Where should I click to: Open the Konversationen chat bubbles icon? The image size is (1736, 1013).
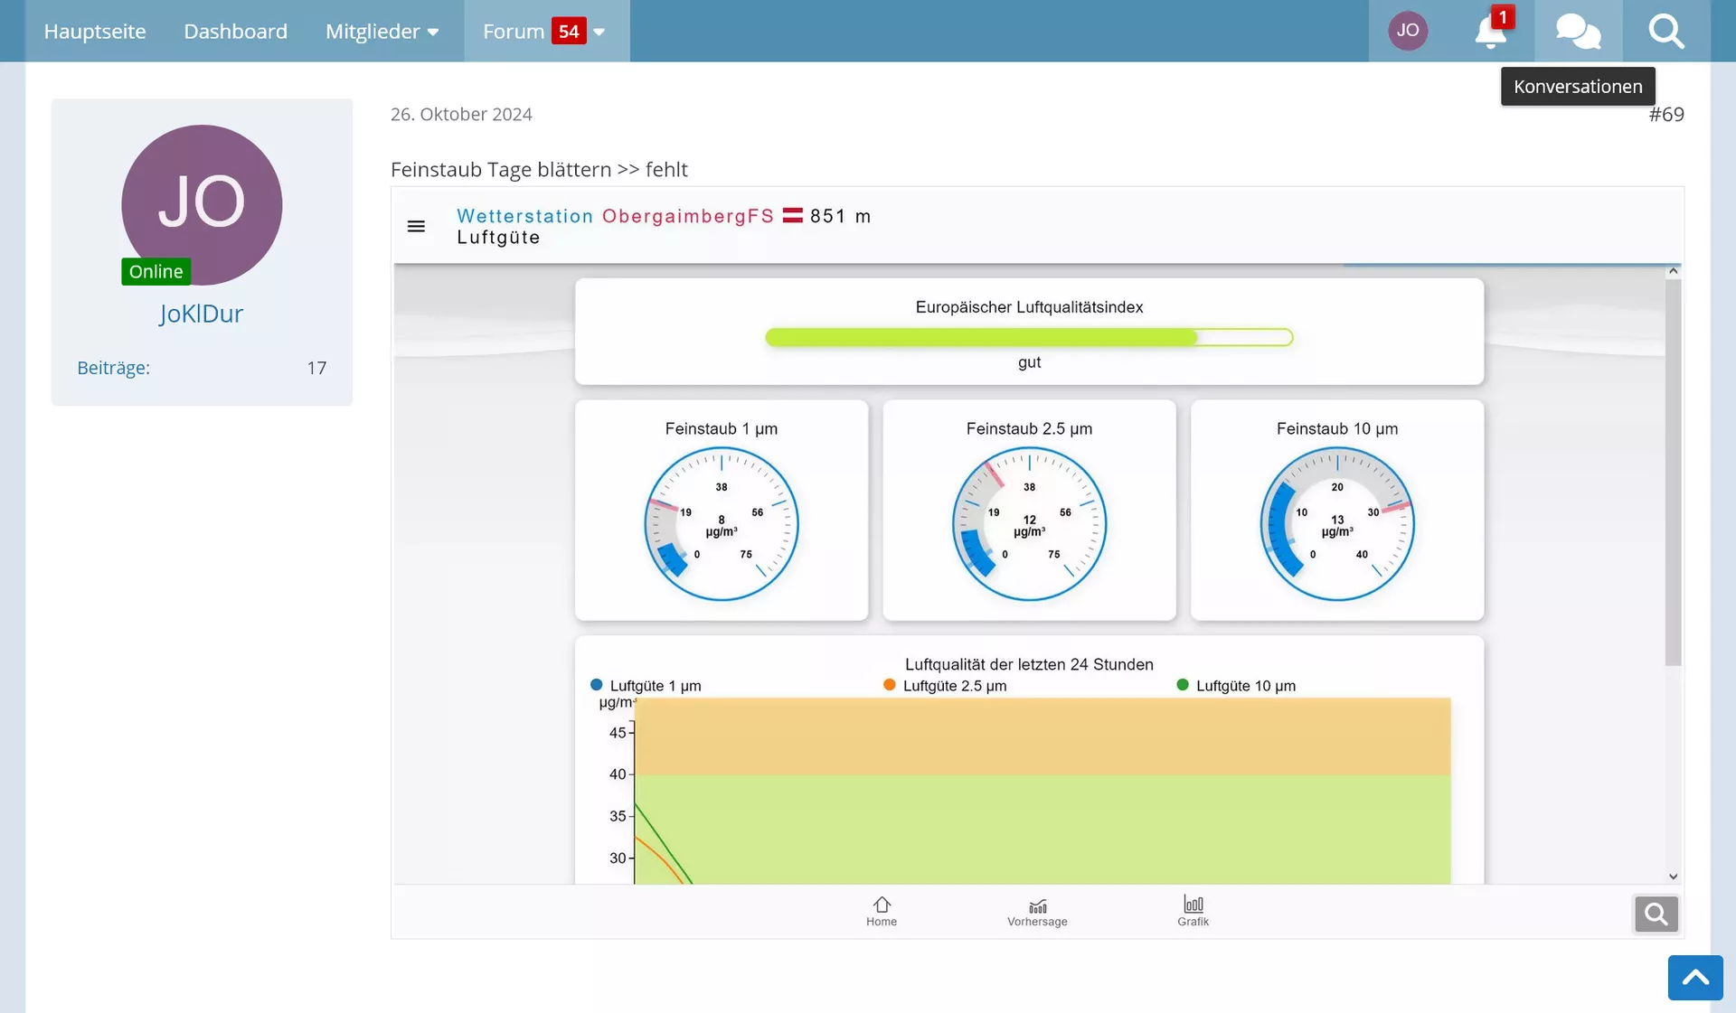pyautogui.click(x=1578, y=32)
